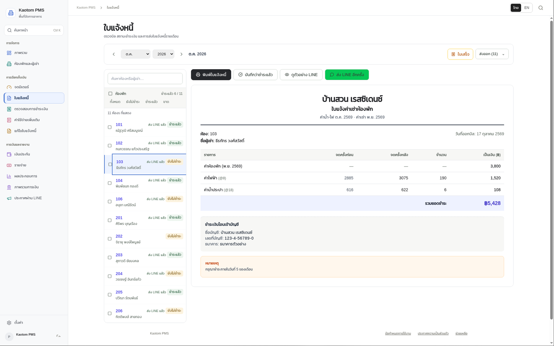Open ตั้งค่า settings
The width and height of the screenshot is (554, 346).
[x=34, y=322]
